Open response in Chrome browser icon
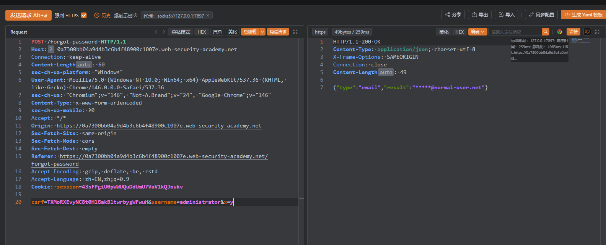606x245 pixels. pos(560,32)
